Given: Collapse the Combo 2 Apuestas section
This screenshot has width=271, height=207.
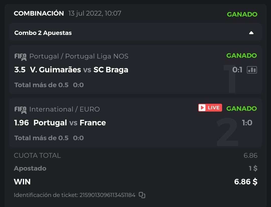Looking at the screenshot, I should [x=251, y=33].
